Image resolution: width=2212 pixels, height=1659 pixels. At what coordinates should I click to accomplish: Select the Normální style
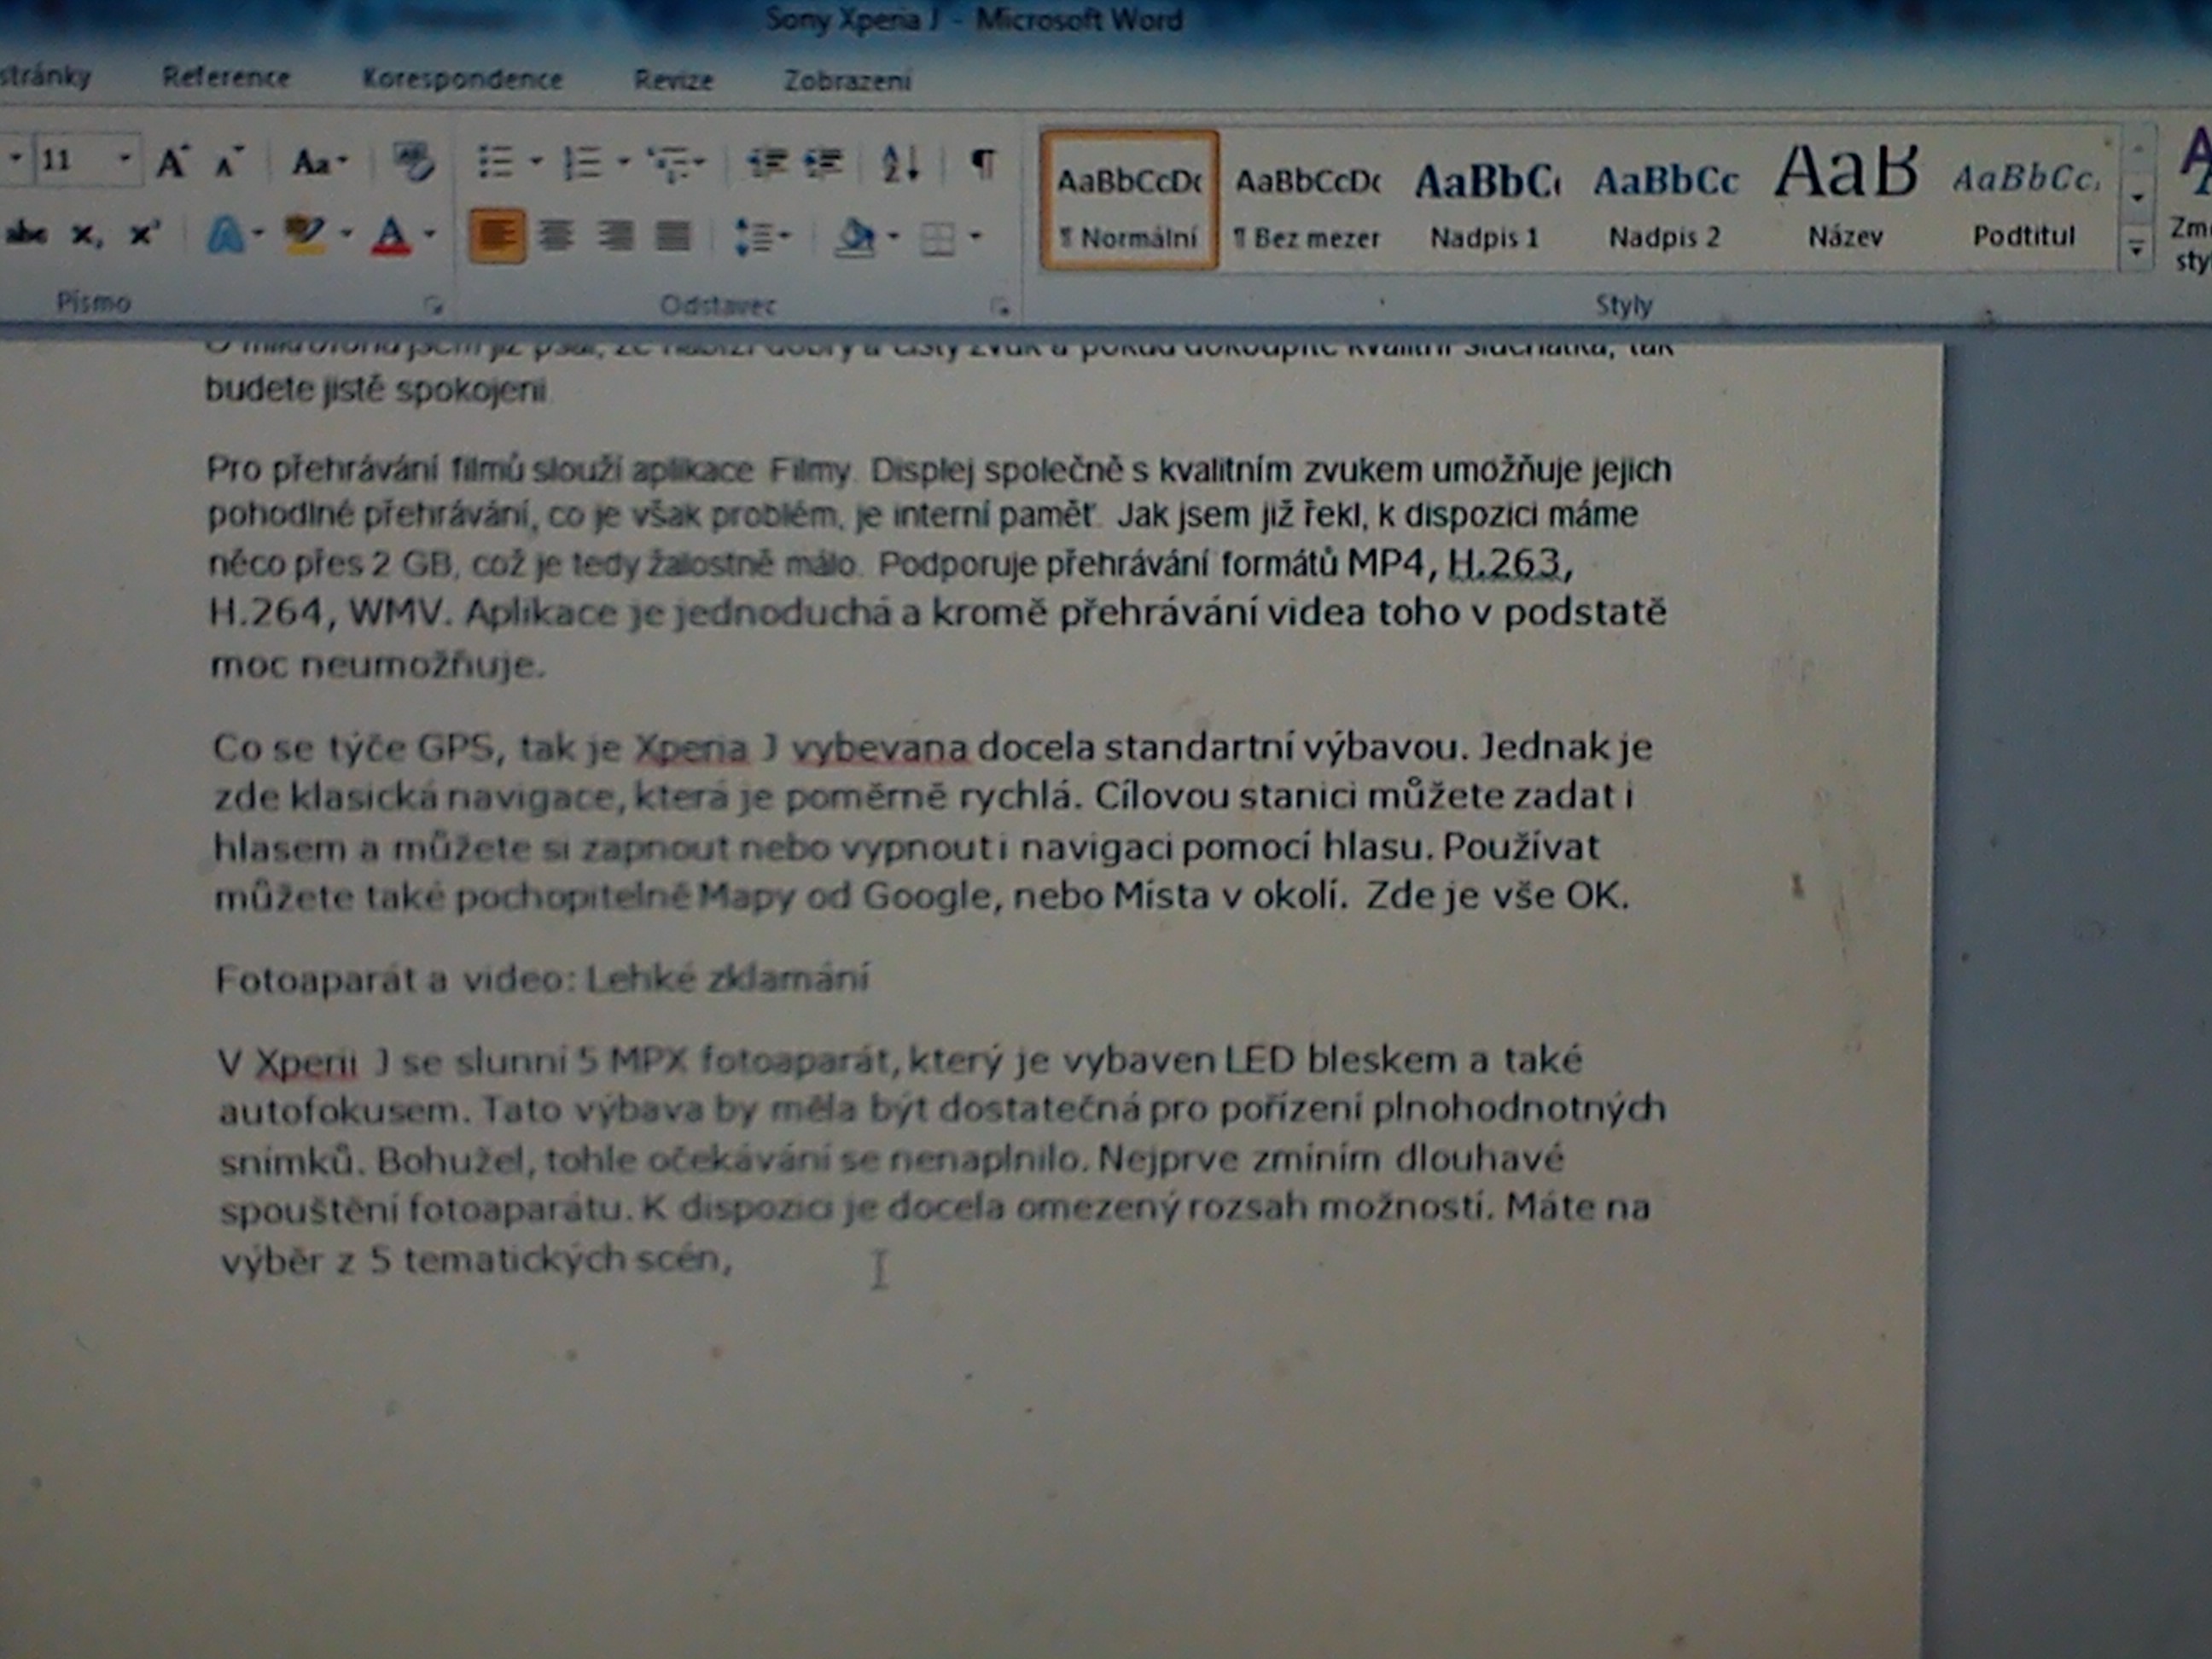click(x=1130, y=200)
